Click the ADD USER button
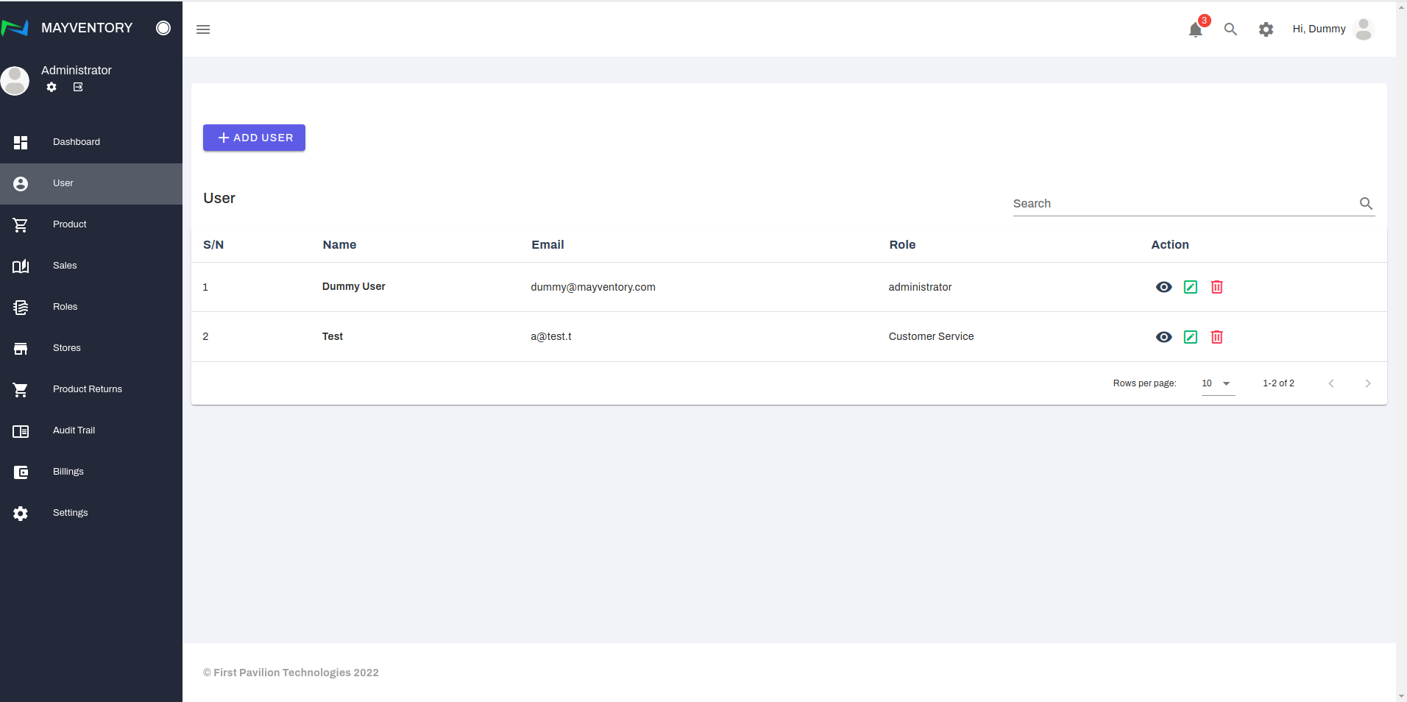Screen dimensions: 1407x702 click(254, 138)
